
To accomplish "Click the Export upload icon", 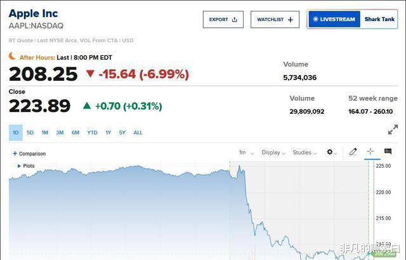I will click(235, 20).
